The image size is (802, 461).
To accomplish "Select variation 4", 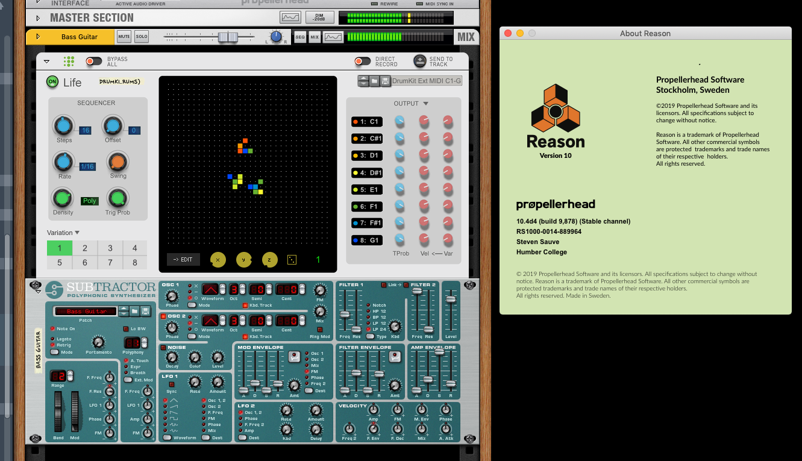I will point(135,248).
